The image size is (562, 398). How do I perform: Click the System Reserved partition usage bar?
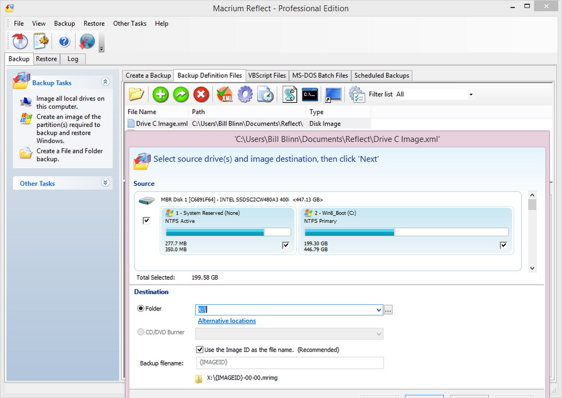tap(228, 232)
